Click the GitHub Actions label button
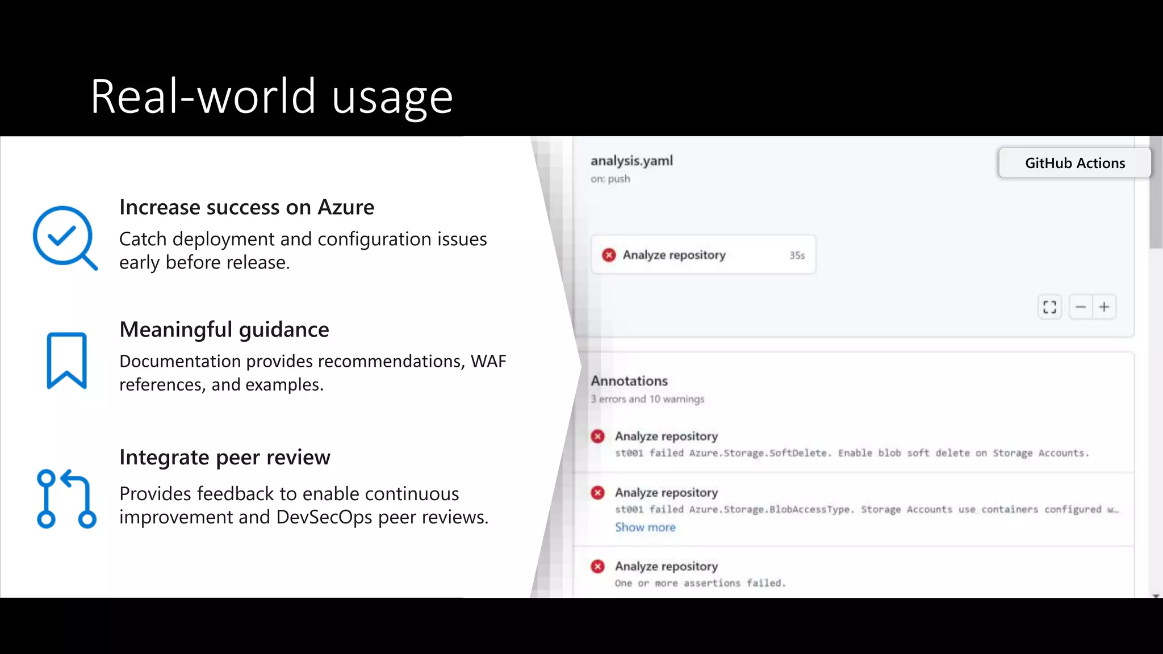This screenshot has width=1163, height=654. click(1075, 163)
